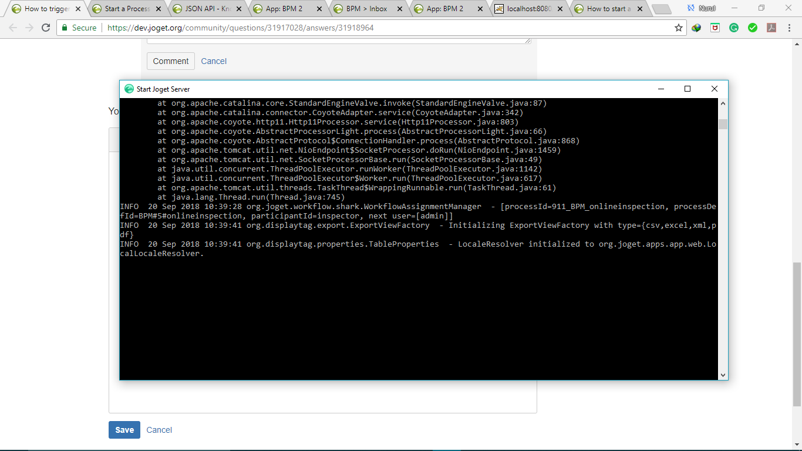Open a new browser tab
This screenshot has width=802, height=451.
[661, 9]
